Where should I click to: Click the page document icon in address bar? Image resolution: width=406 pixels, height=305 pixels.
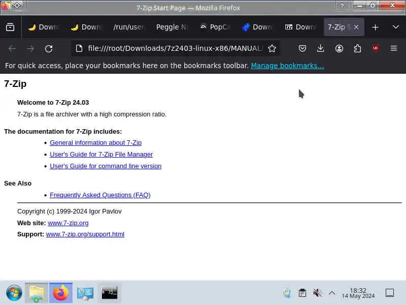click(x=79, y=48)
